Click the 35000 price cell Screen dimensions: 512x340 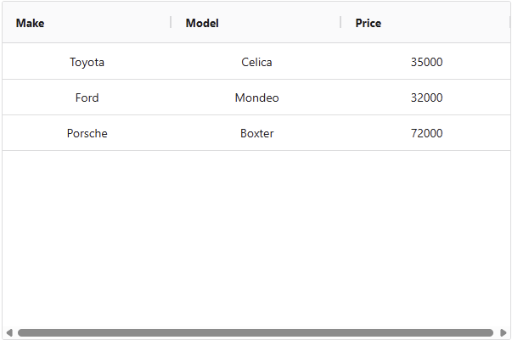click(426, 62)
